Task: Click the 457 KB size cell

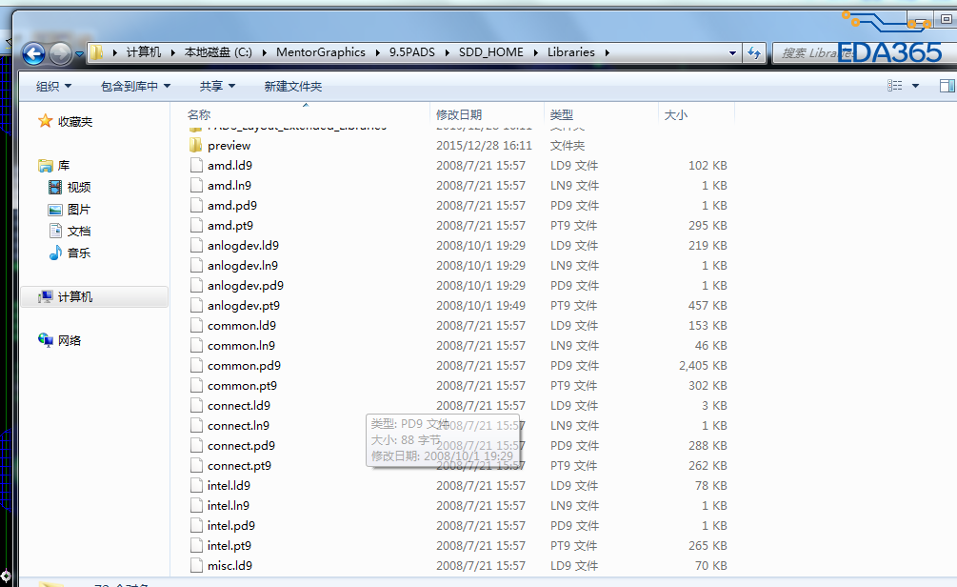Action: tap(708, 305)
